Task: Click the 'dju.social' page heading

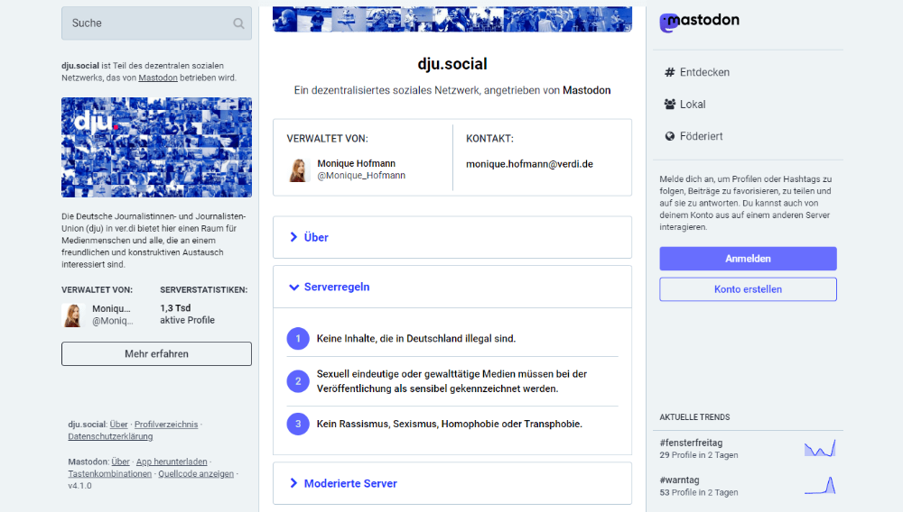Action: [452, 64]
